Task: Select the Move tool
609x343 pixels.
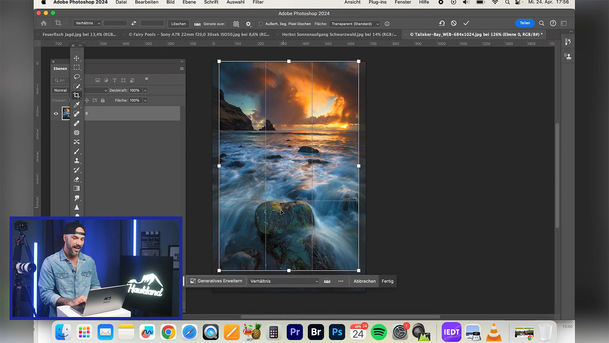Action: pyautogui.click(x=77, y=58)
